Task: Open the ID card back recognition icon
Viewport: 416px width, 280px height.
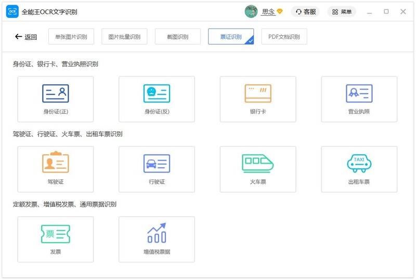Action: tap(157, 94)
